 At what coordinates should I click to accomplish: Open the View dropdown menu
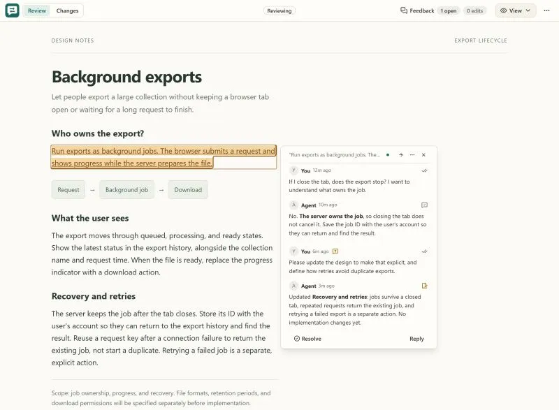515,10
